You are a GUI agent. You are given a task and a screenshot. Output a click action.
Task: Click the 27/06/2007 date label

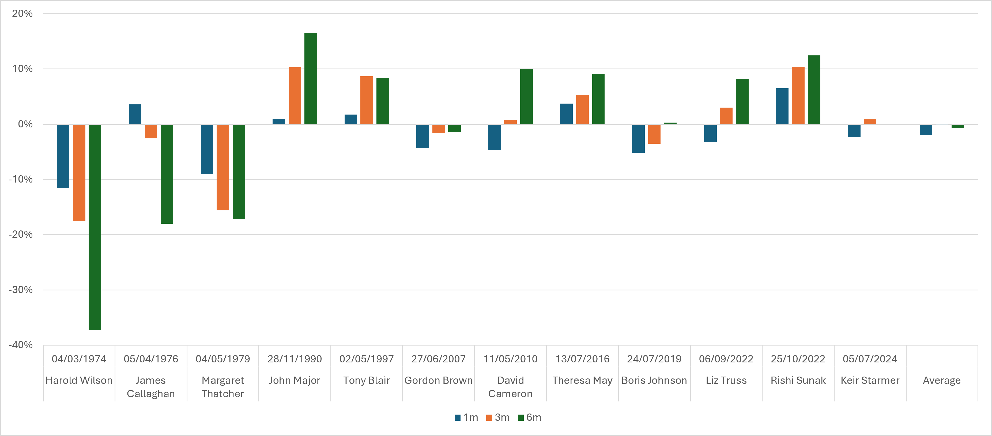pyautogui.click(x=438, y=359)
